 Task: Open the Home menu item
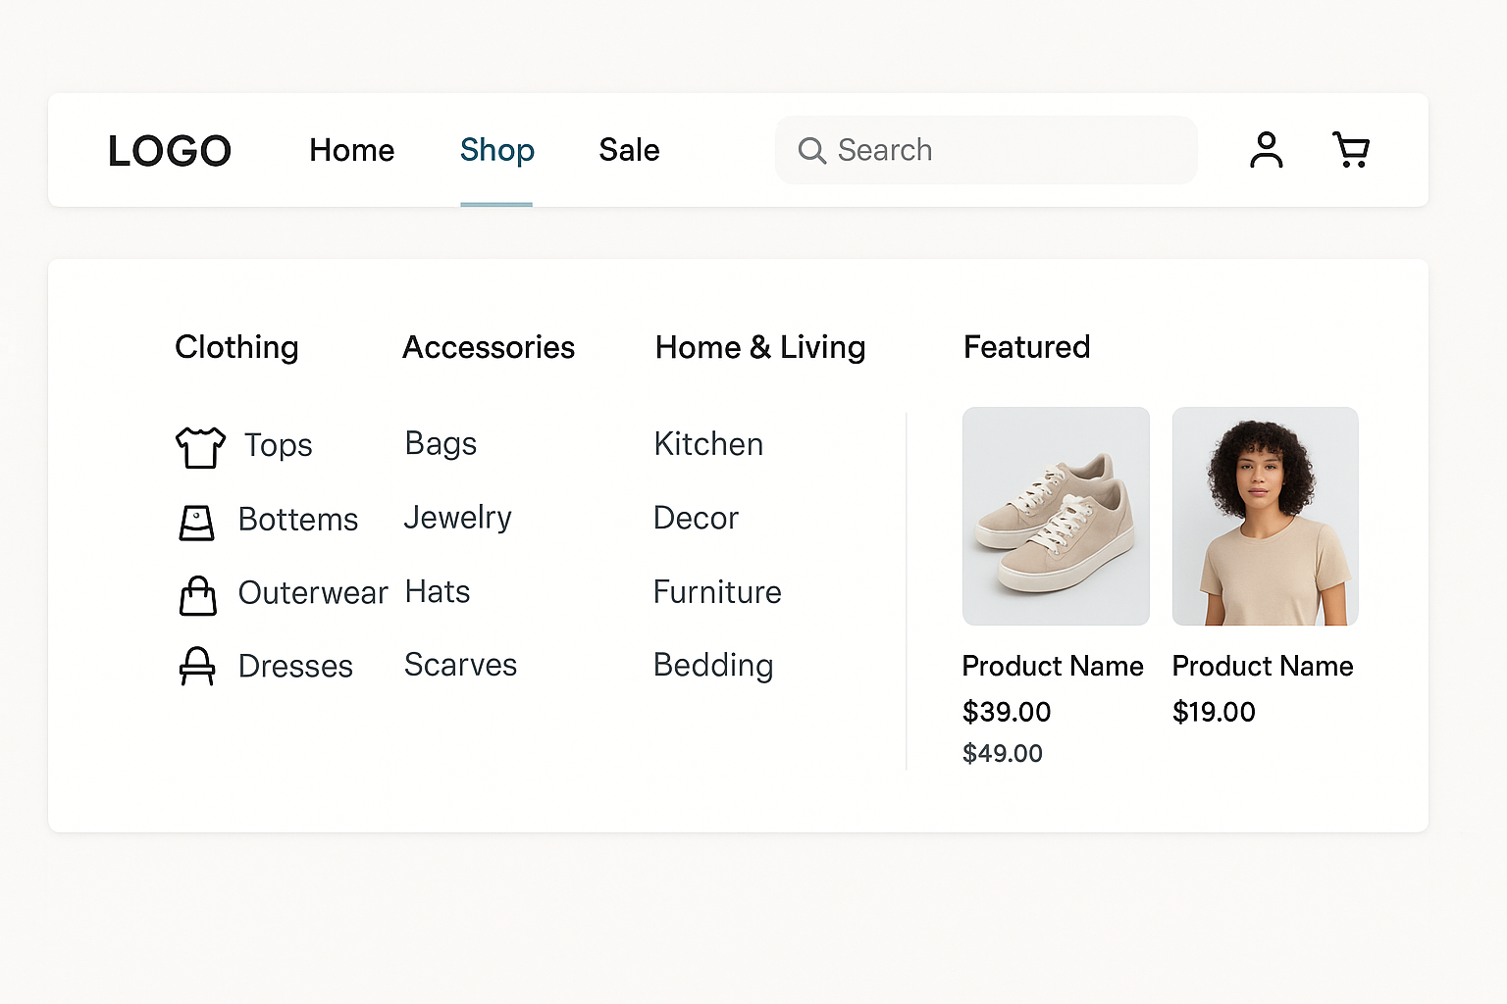[x=351, y=150]
